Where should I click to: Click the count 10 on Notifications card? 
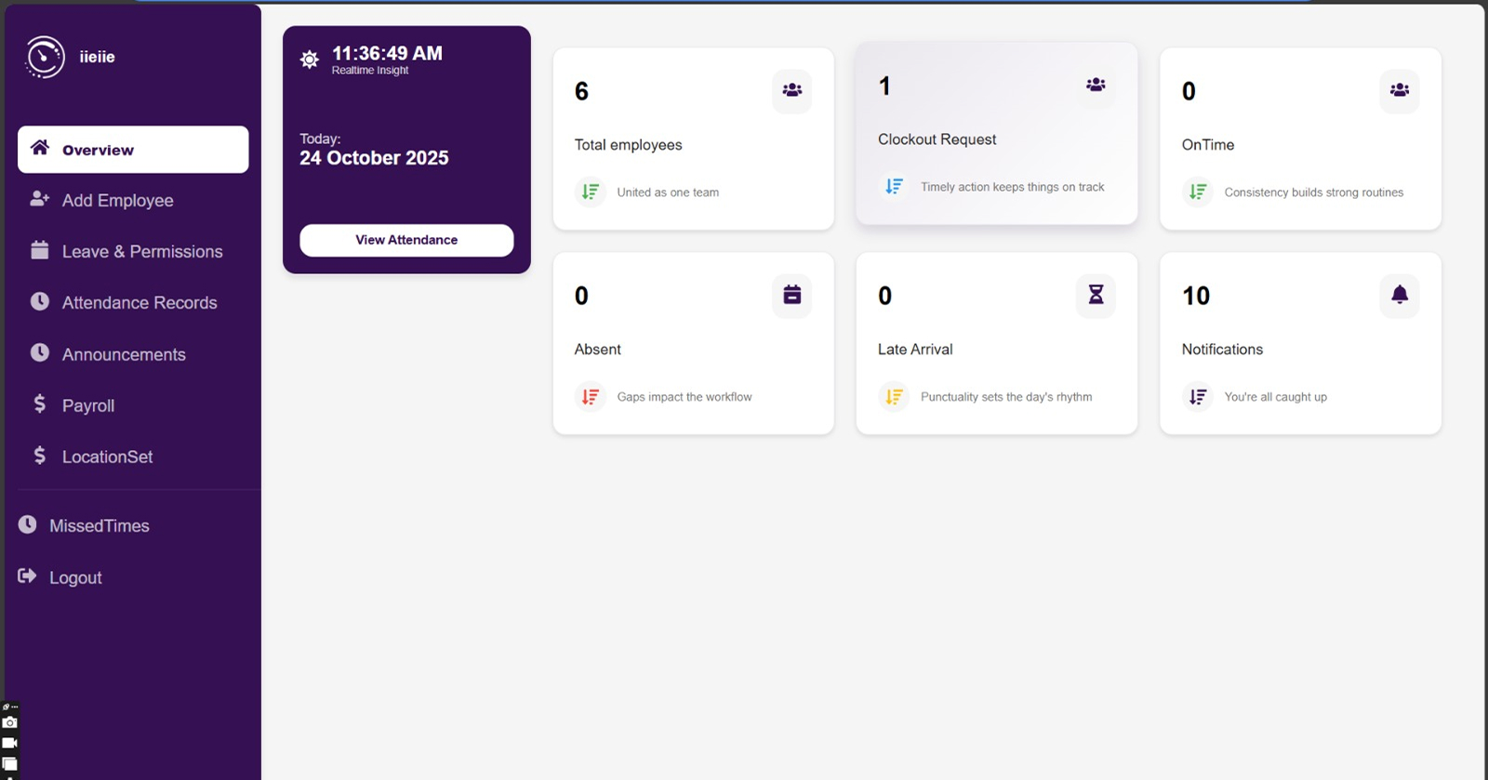tap(1196, 296)
